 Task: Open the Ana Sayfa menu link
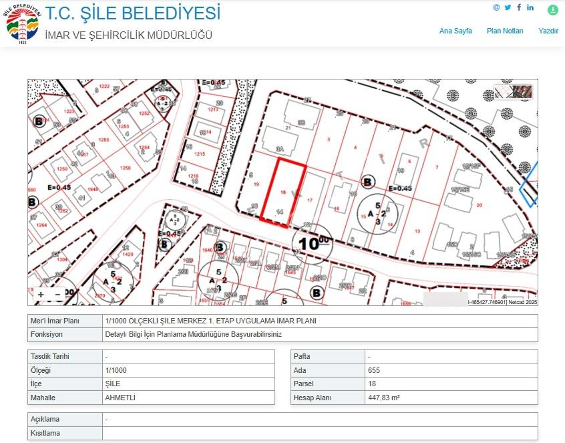tap(455, 31)
